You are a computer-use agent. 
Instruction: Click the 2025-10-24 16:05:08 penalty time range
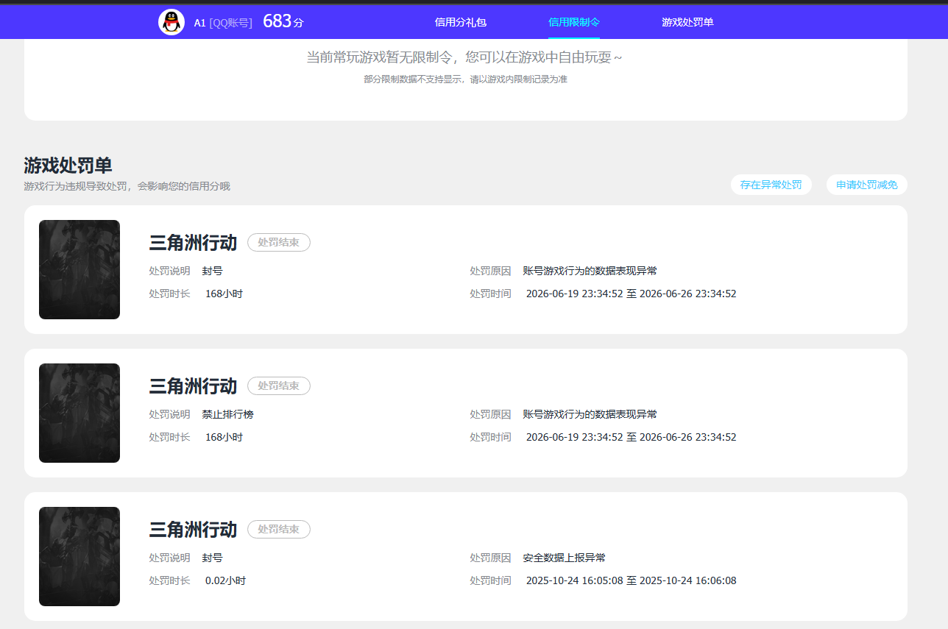click(x=632, y=581)
